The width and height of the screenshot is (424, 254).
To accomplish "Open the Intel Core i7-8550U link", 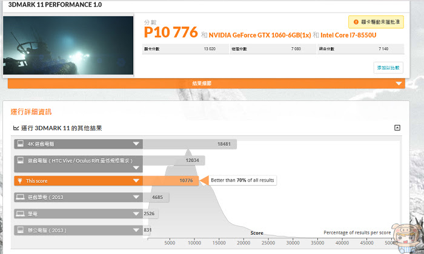I will coord(348,35).
